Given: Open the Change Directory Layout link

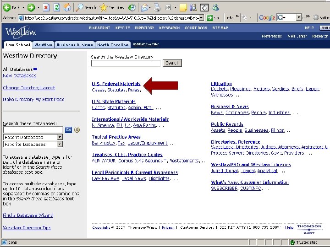Looking at the screenshot, I should tap(29, 87).
